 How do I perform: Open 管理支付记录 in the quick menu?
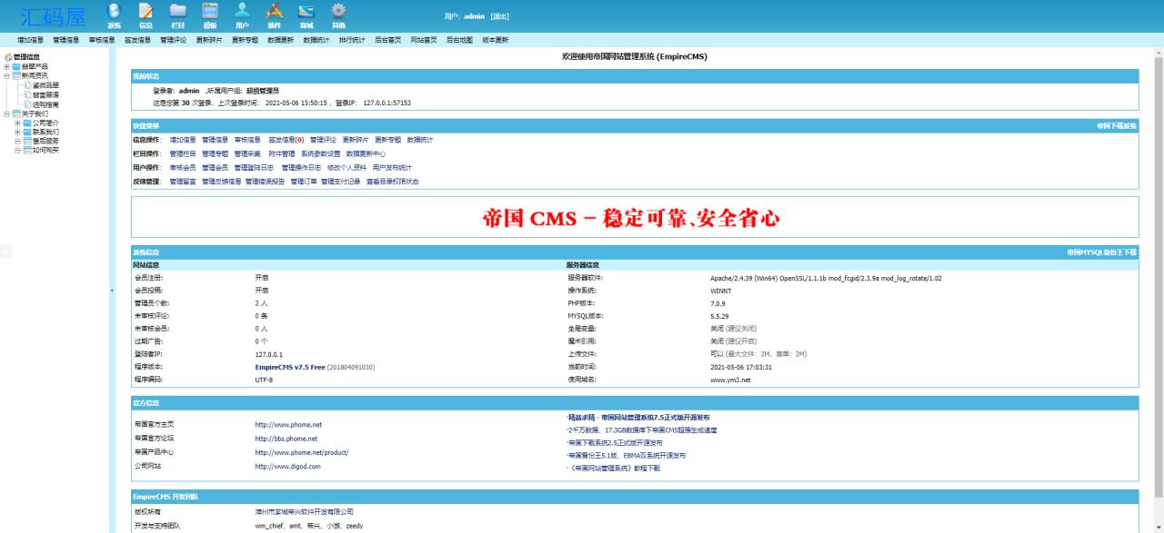coord(341,182)
